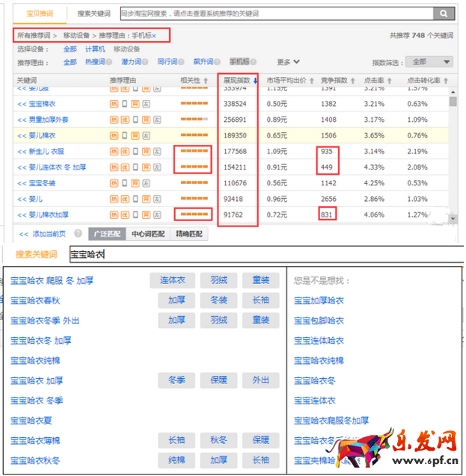Click the 热 icon in 宝宝冬装 row
This screenshot has width=466, height=476.
click(x=114, y=183)
